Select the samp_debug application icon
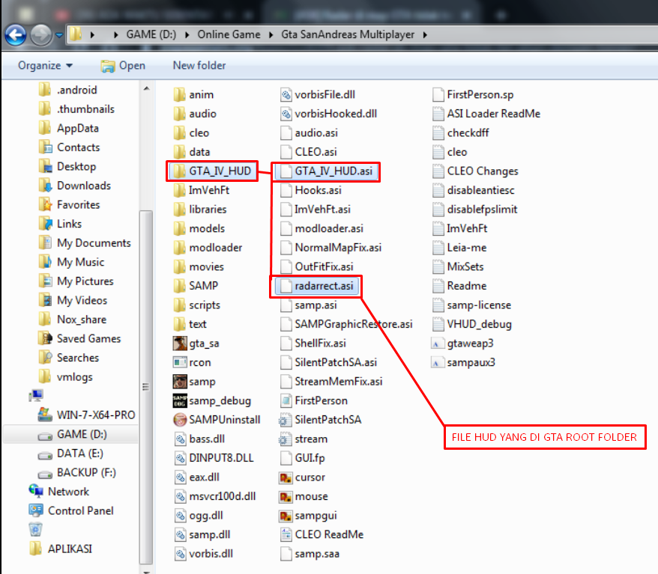This screenshot has width=658, height=574. click(x=180, y=400)
